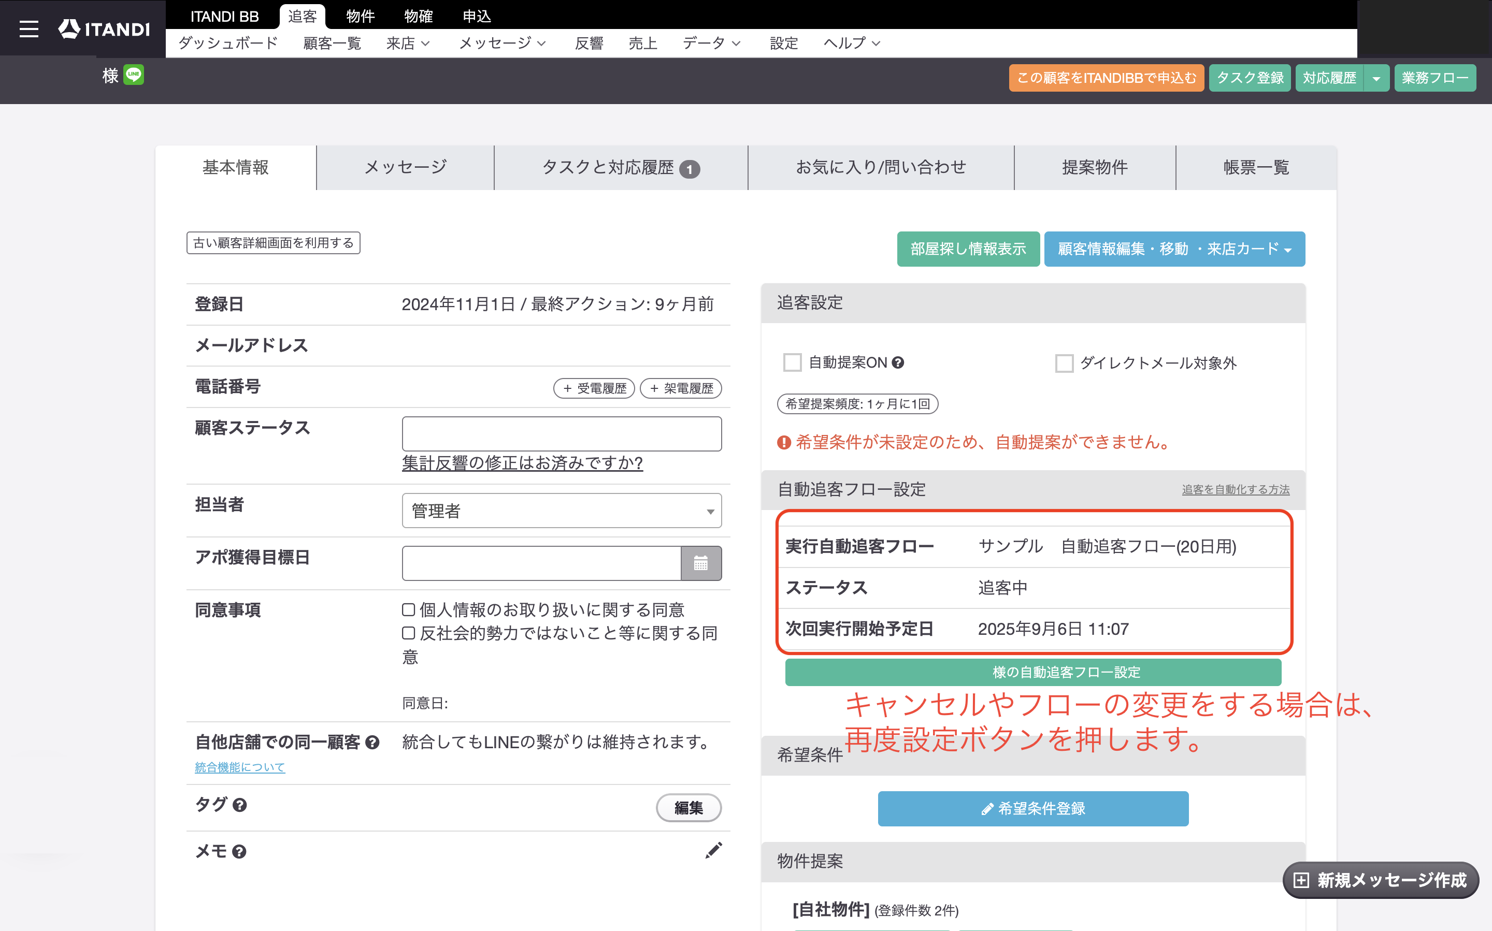
Task: Expand the データ menu dropdown
Action: [711, 43]
